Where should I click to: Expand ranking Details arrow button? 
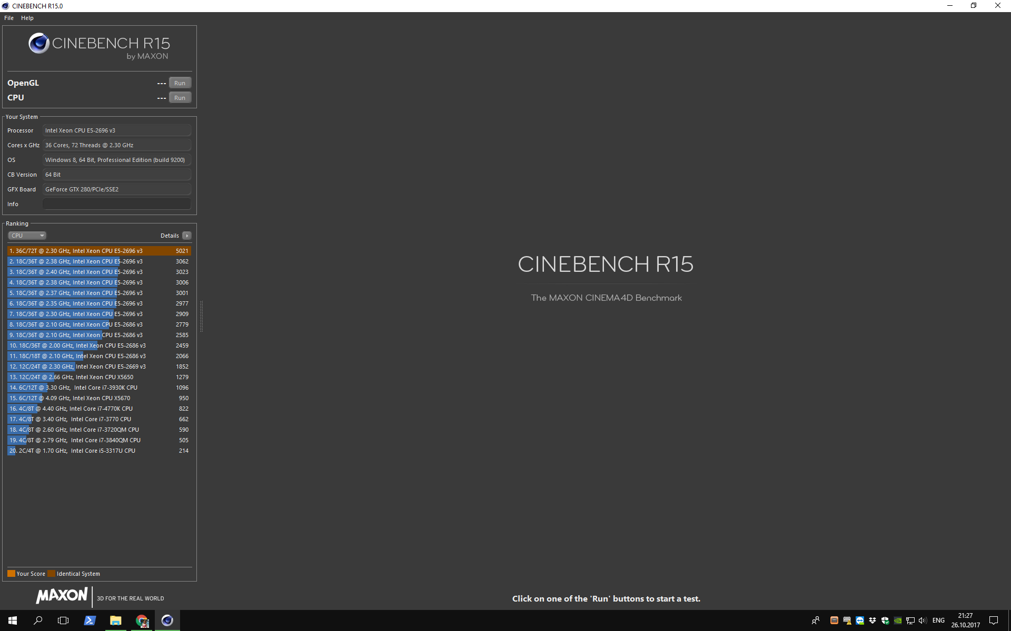click(x=187, y=236)
